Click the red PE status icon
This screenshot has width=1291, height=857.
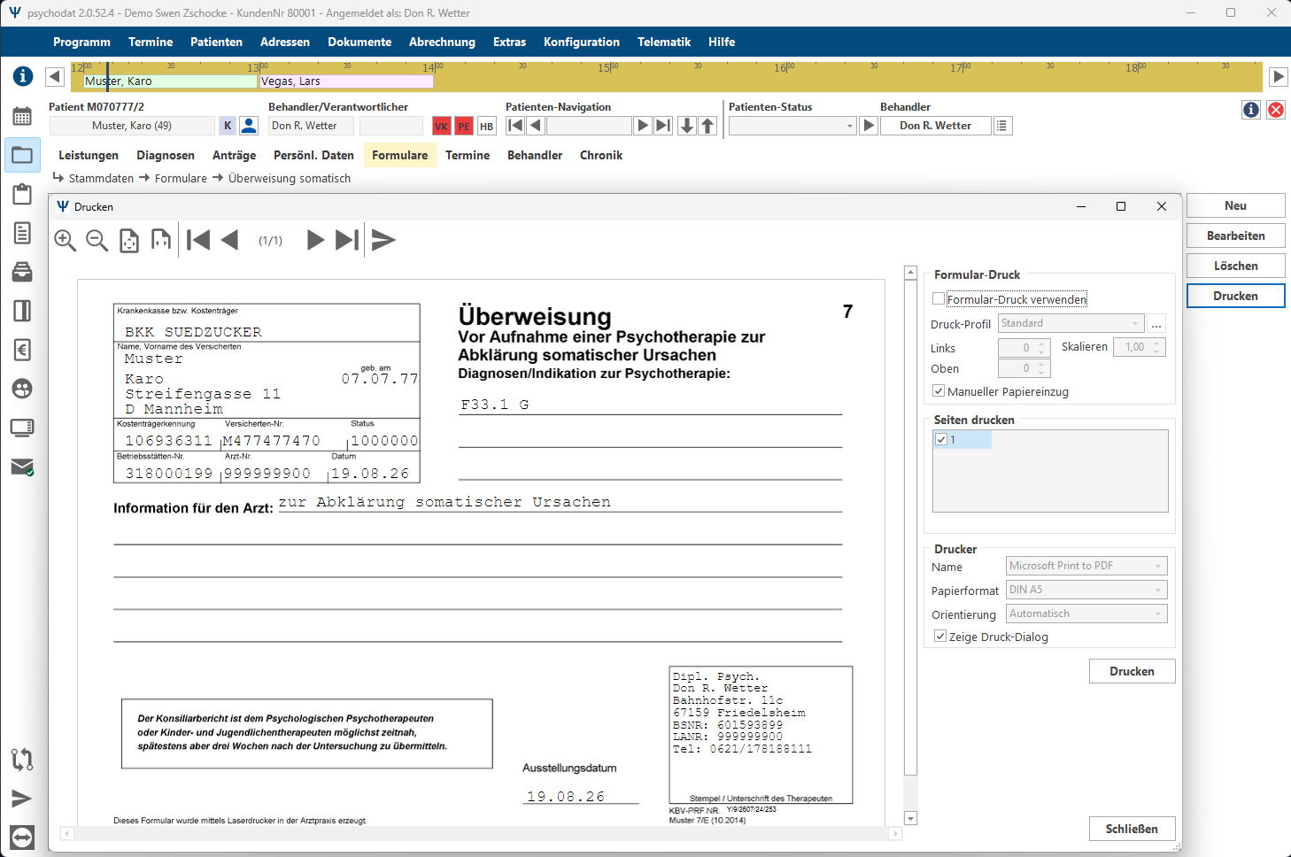tap(464, 126)
